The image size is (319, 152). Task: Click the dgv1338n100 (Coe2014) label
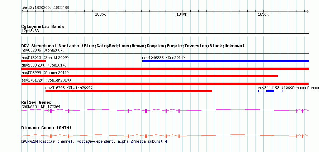[x=44, y=65]
